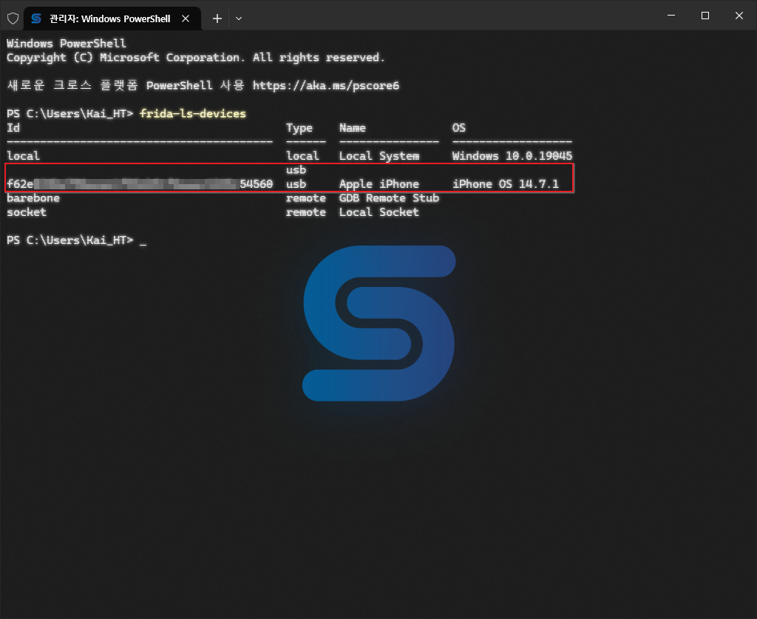
Task: Click the device Id starting with f62e
Action: point(140,183)
